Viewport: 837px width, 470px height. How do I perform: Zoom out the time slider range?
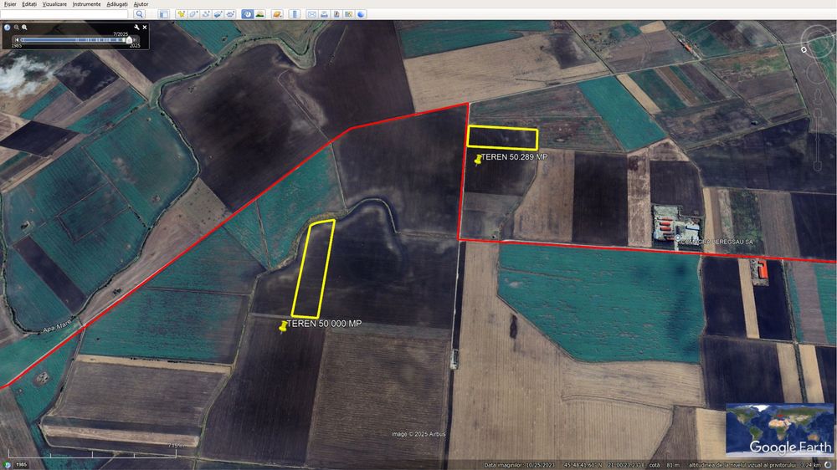(x=17, y=28)
